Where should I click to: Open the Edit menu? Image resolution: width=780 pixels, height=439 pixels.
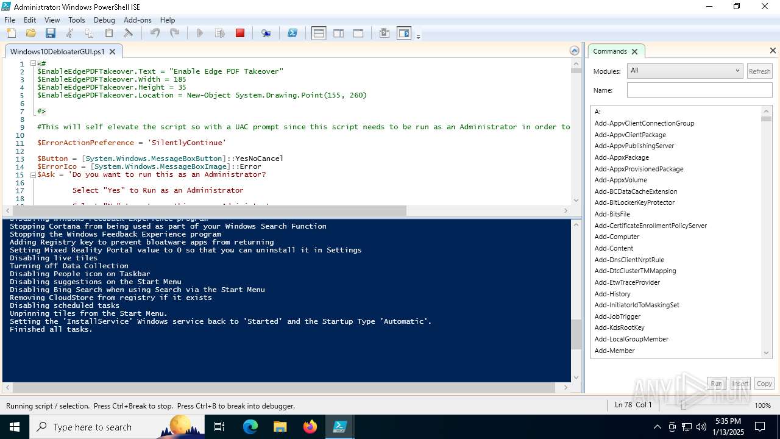coord(30,20)
